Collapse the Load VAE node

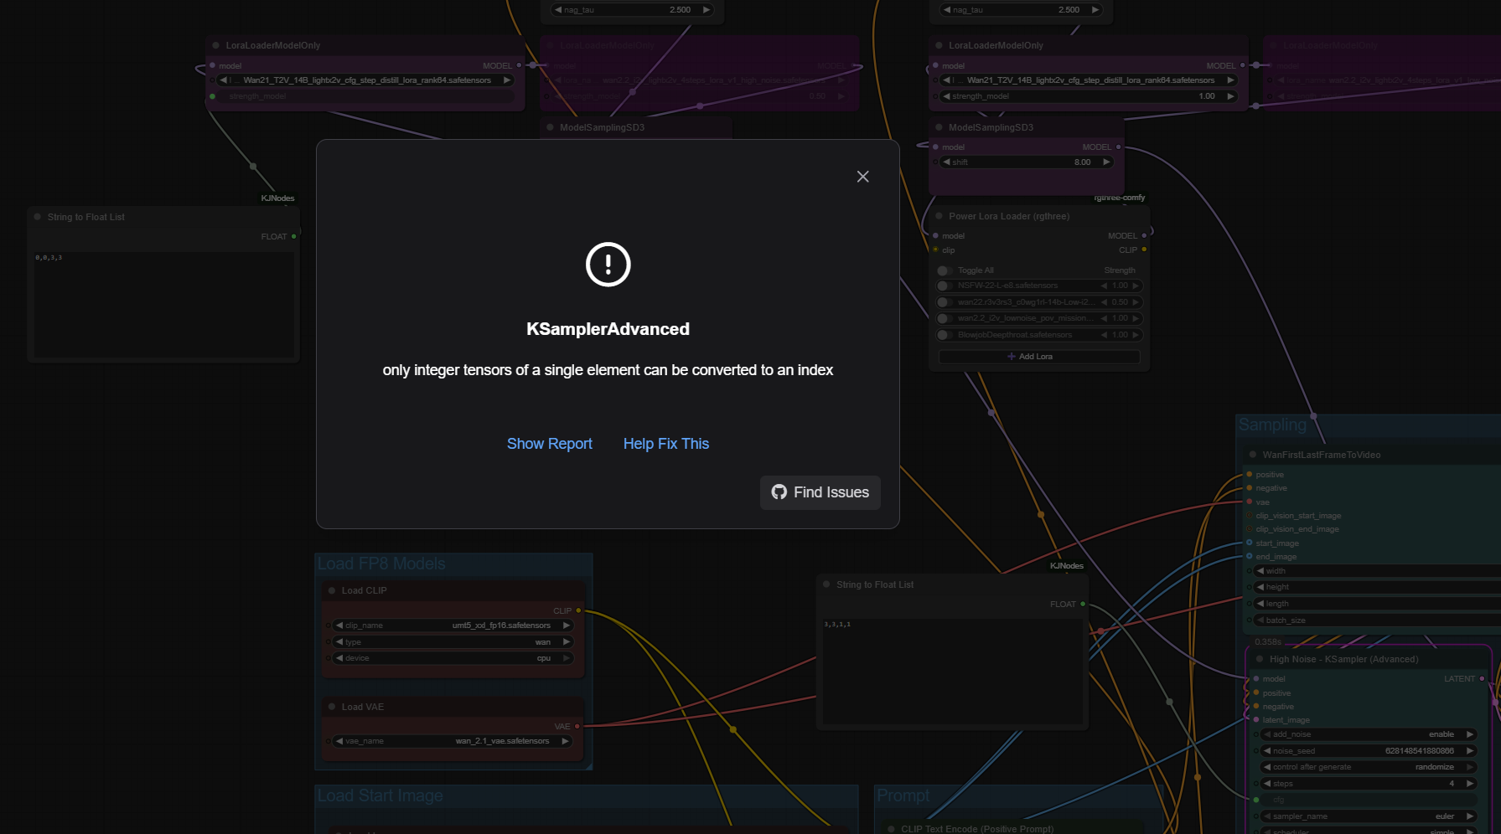click(x=332, y=707)
